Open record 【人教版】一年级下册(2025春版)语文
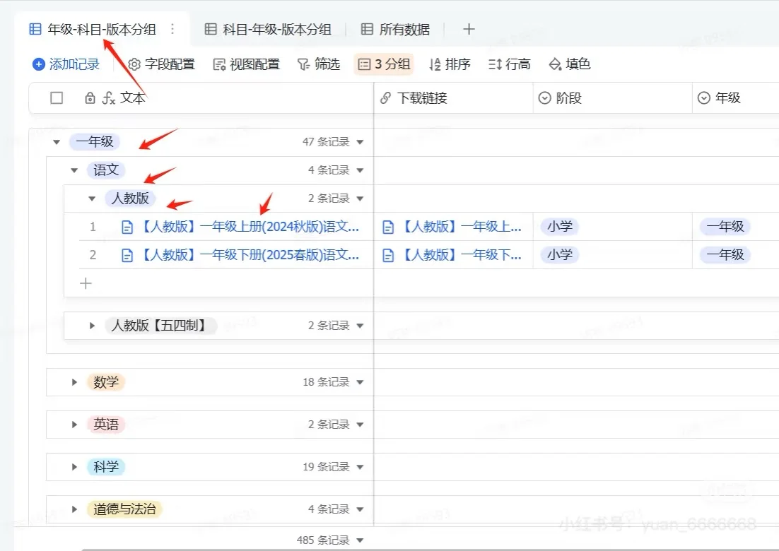The width and height of the screenshot is (779, 551). point(250,255)
